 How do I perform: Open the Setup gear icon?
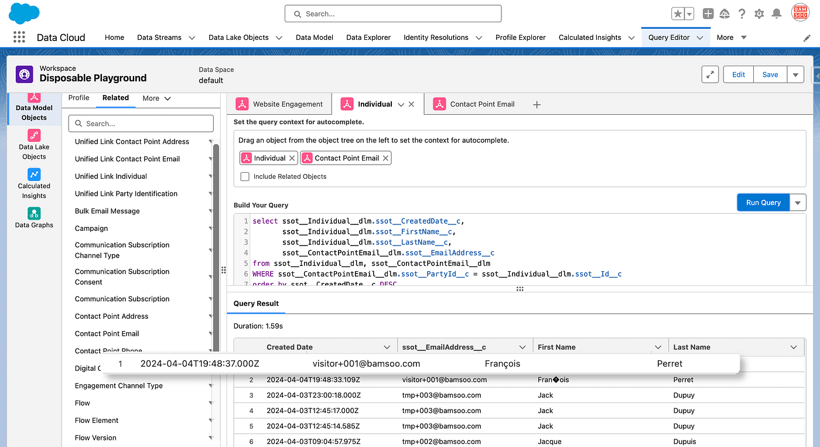(x=759, y=13)
